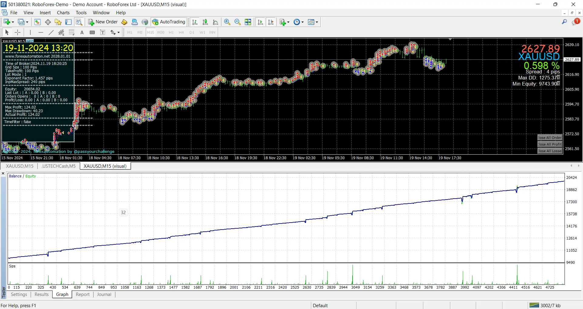Click the Zoom Out magnifier icon
This screenshot has width=583, height=309.
[x=237, y=22]
